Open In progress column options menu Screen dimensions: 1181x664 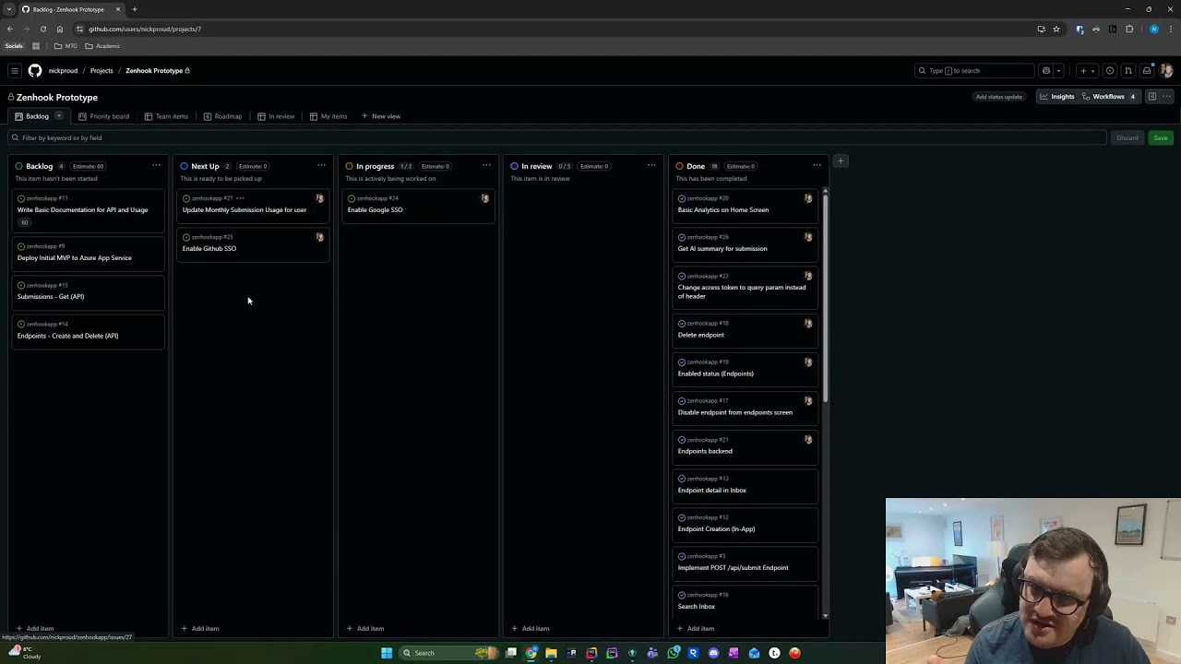pyautogui.click(x=486, y=166)
